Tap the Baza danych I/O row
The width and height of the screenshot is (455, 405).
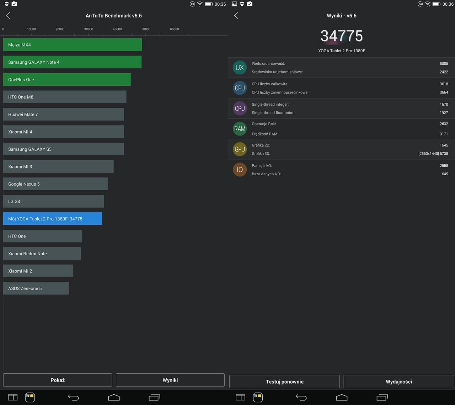[x=349, y=174]
